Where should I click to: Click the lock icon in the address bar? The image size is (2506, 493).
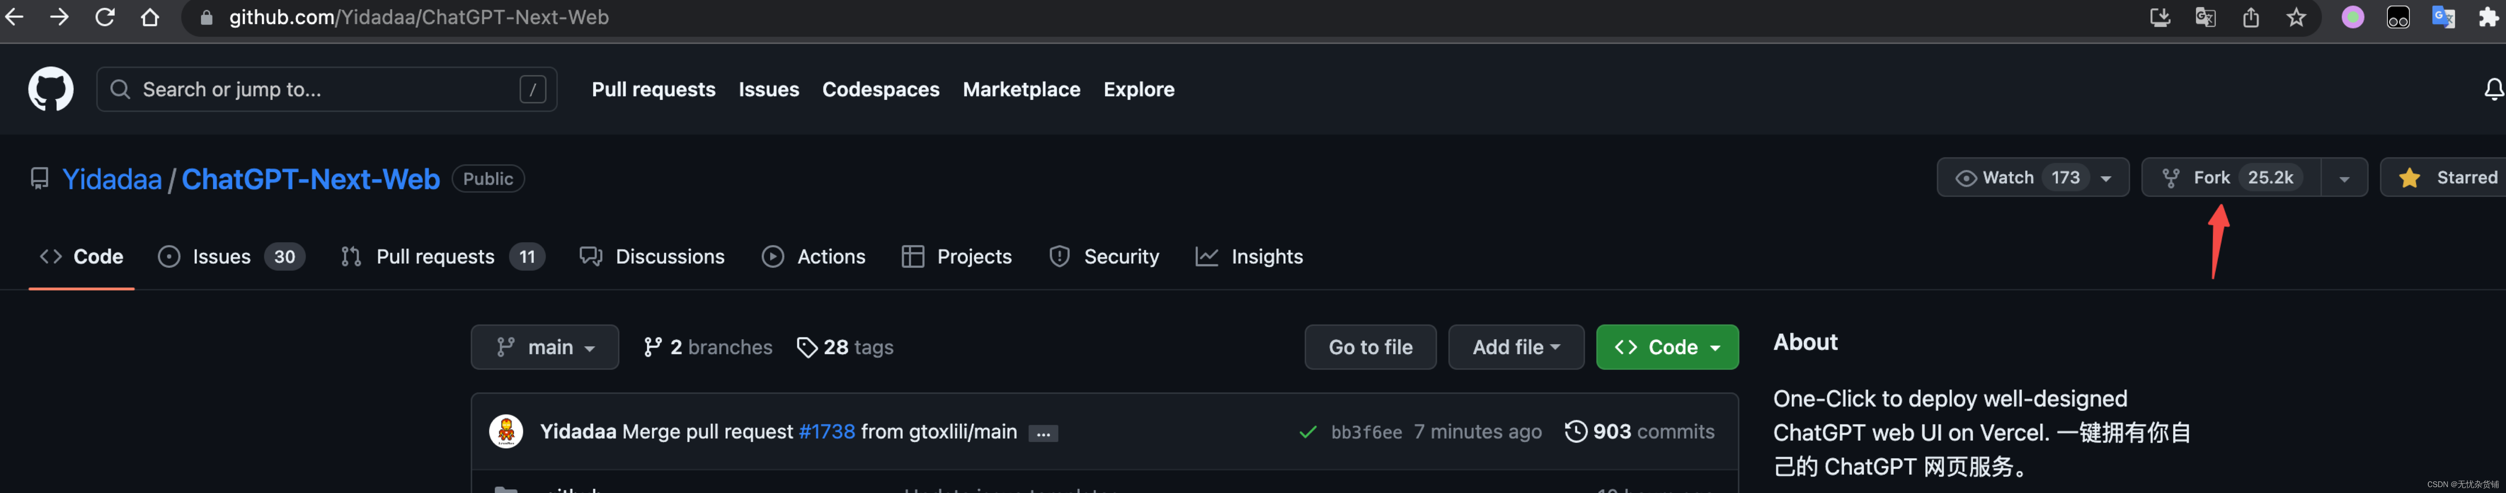point(206,18)
